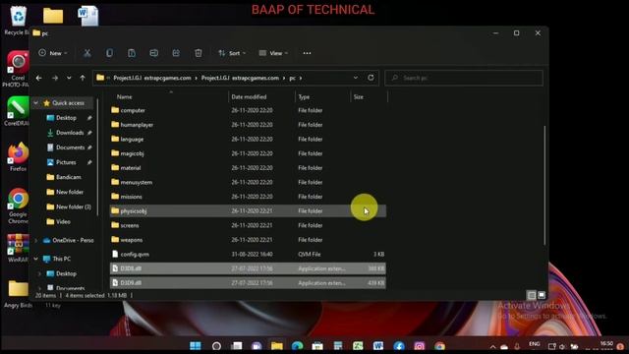Click the Copy icon in toolbar
The image size is (629, 354).
pyautogui.click(x=109, y=53)
